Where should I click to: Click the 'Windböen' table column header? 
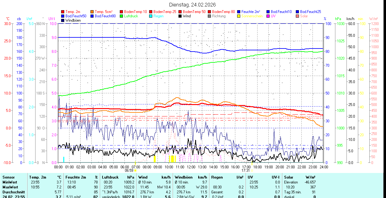(183, 177)
